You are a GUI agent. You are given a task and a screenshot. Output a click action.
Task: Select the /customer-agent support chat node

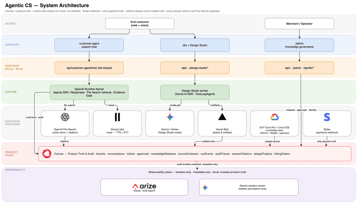pos(89,45)
